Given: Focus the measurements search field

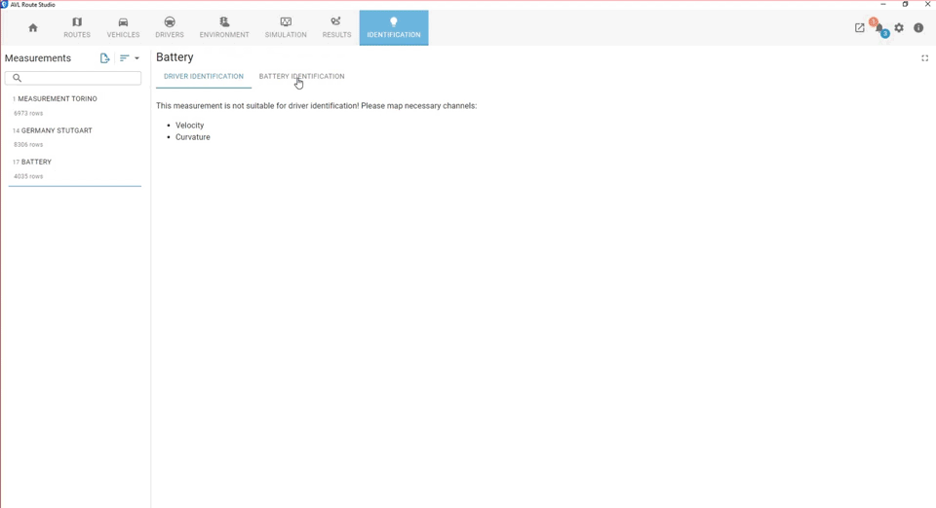Looking at the screenshot, I should (73, 78).
